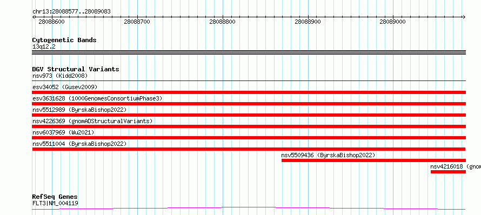The height and width of the screenshot is (215, 481).
Task: Click the magenta FLT3 gene track line
Action: [x=249, y=209]
